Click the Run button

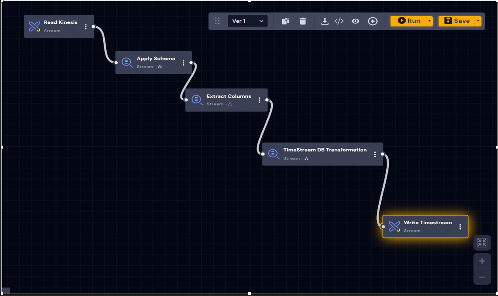[408, 21]
